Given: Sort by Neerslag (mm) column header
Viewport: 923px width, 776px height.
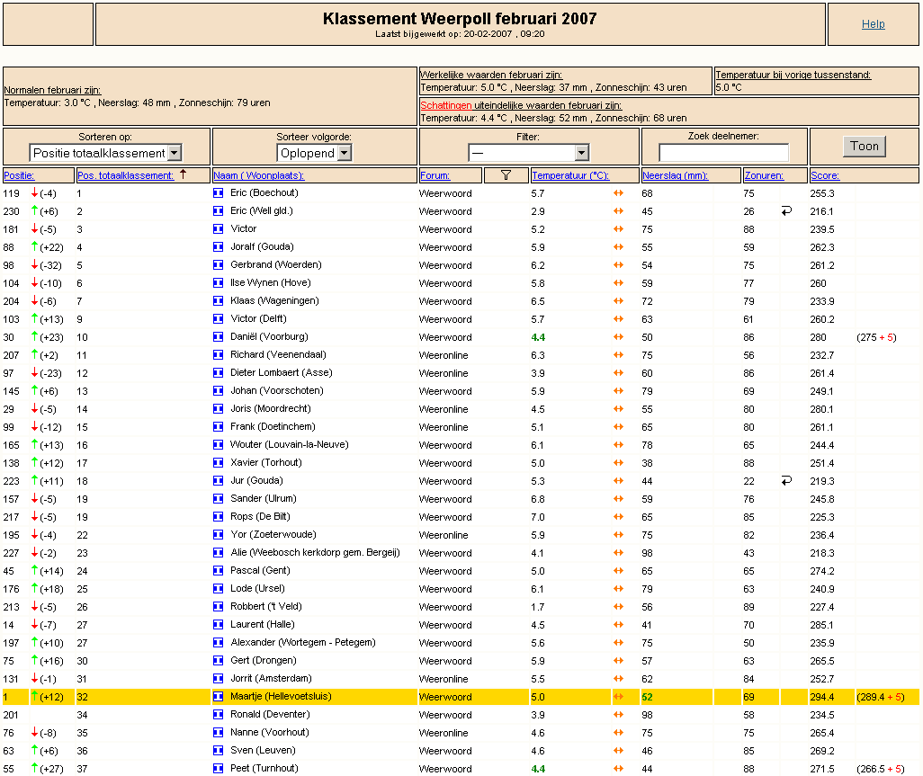Looking at the screenshot, I should coord(676,175).
